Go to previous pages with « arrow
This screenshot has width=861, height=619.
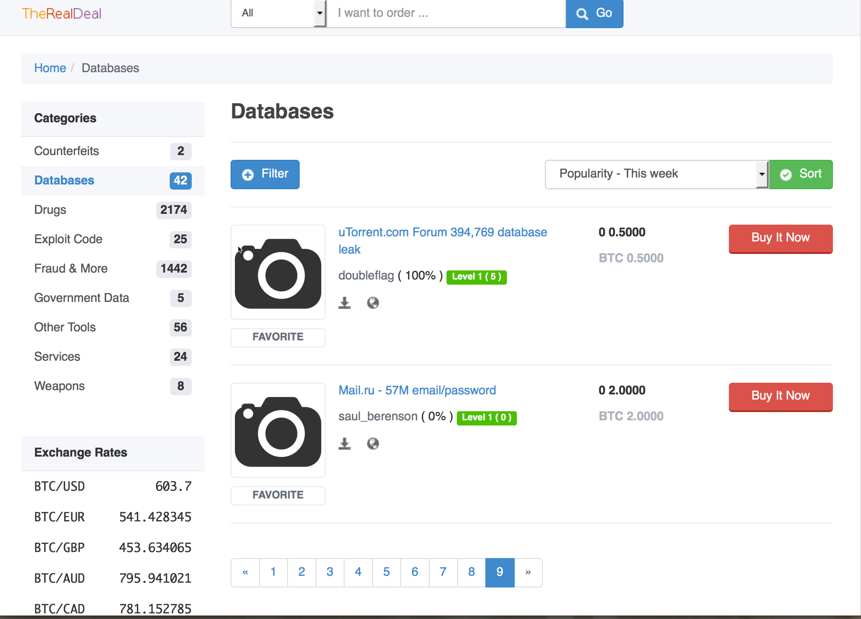(245, 572)
